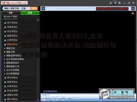
Task: Focus the movie name search input field
Action: [x=16, y=8]
